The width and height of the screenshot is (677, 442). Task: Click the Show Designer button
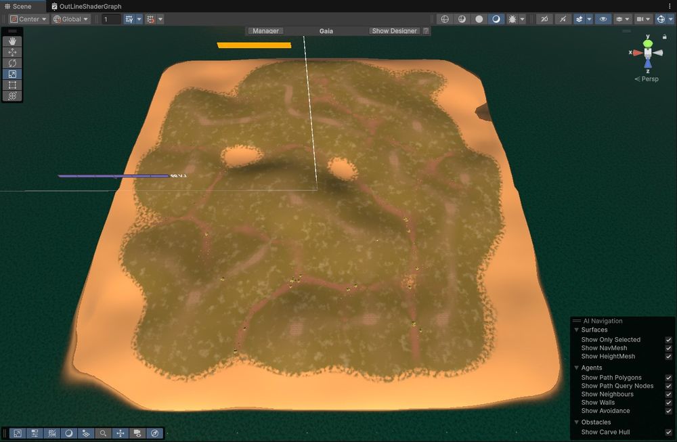coord(394,31)
